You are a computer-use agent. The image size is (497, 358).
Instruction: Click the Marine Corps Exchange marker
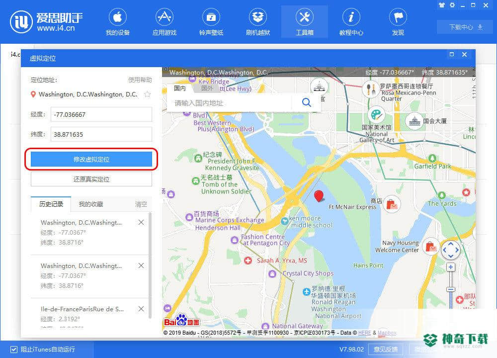tap(189, 217)
